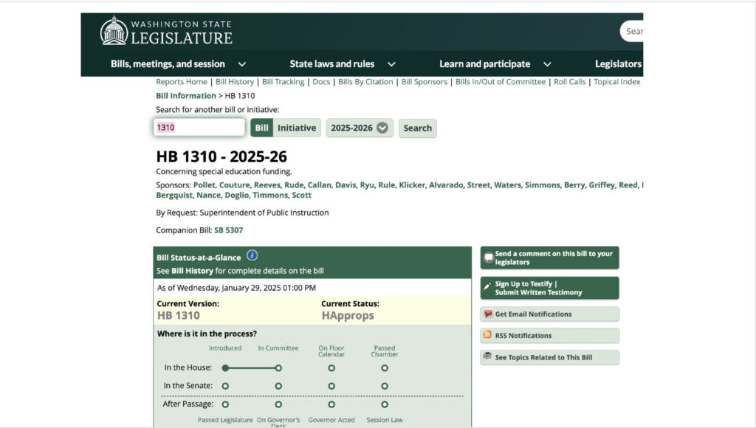Viewport: 756px width, 428px height.
Task: Open the 2025-2026 biennium dropdown
Action: [x=360, y=128]
